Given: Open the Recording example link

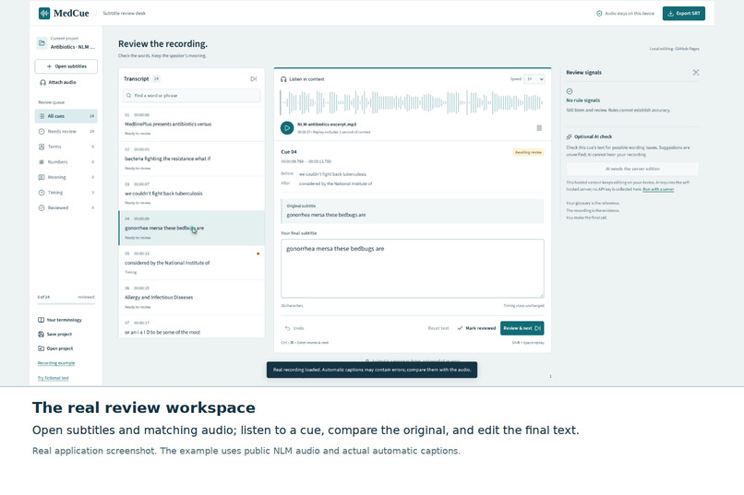Looking at the screenshot, I should 56,363.
